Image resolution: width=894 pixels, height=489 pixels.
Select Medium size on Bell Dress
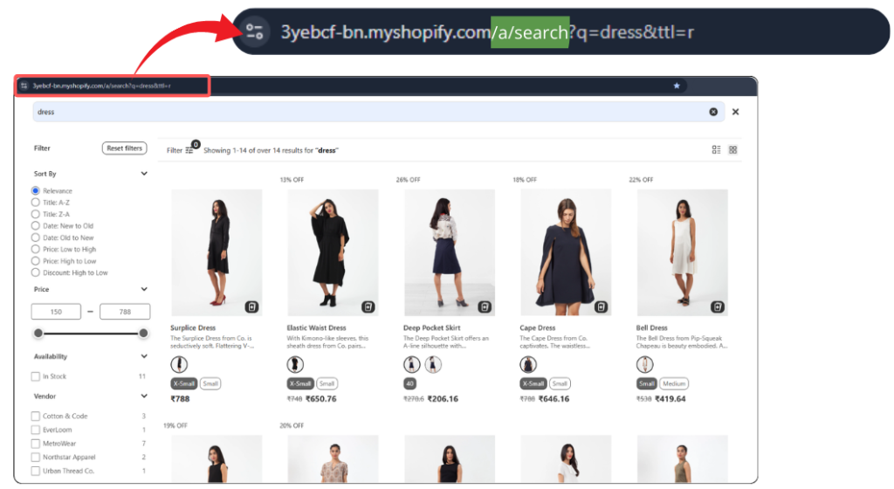(x=674, y=383)
